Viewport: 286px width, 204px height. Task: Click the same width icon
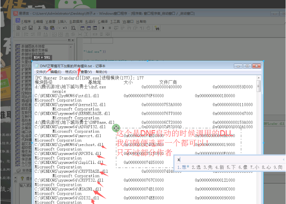click(x=95, y=34)
